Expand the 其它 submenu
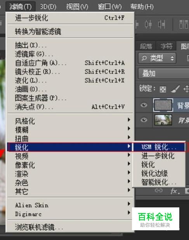189x240 pixels. pos(70,191)
